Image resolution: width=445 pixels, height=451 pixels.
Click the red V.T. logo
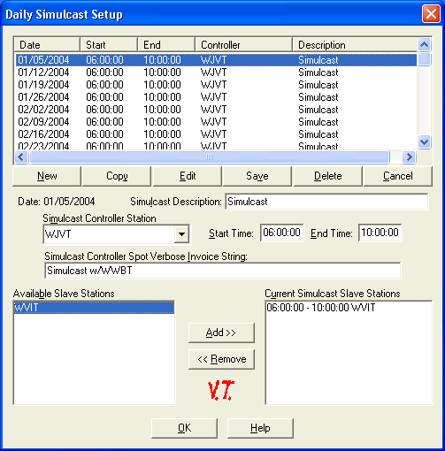pos(221,390)
